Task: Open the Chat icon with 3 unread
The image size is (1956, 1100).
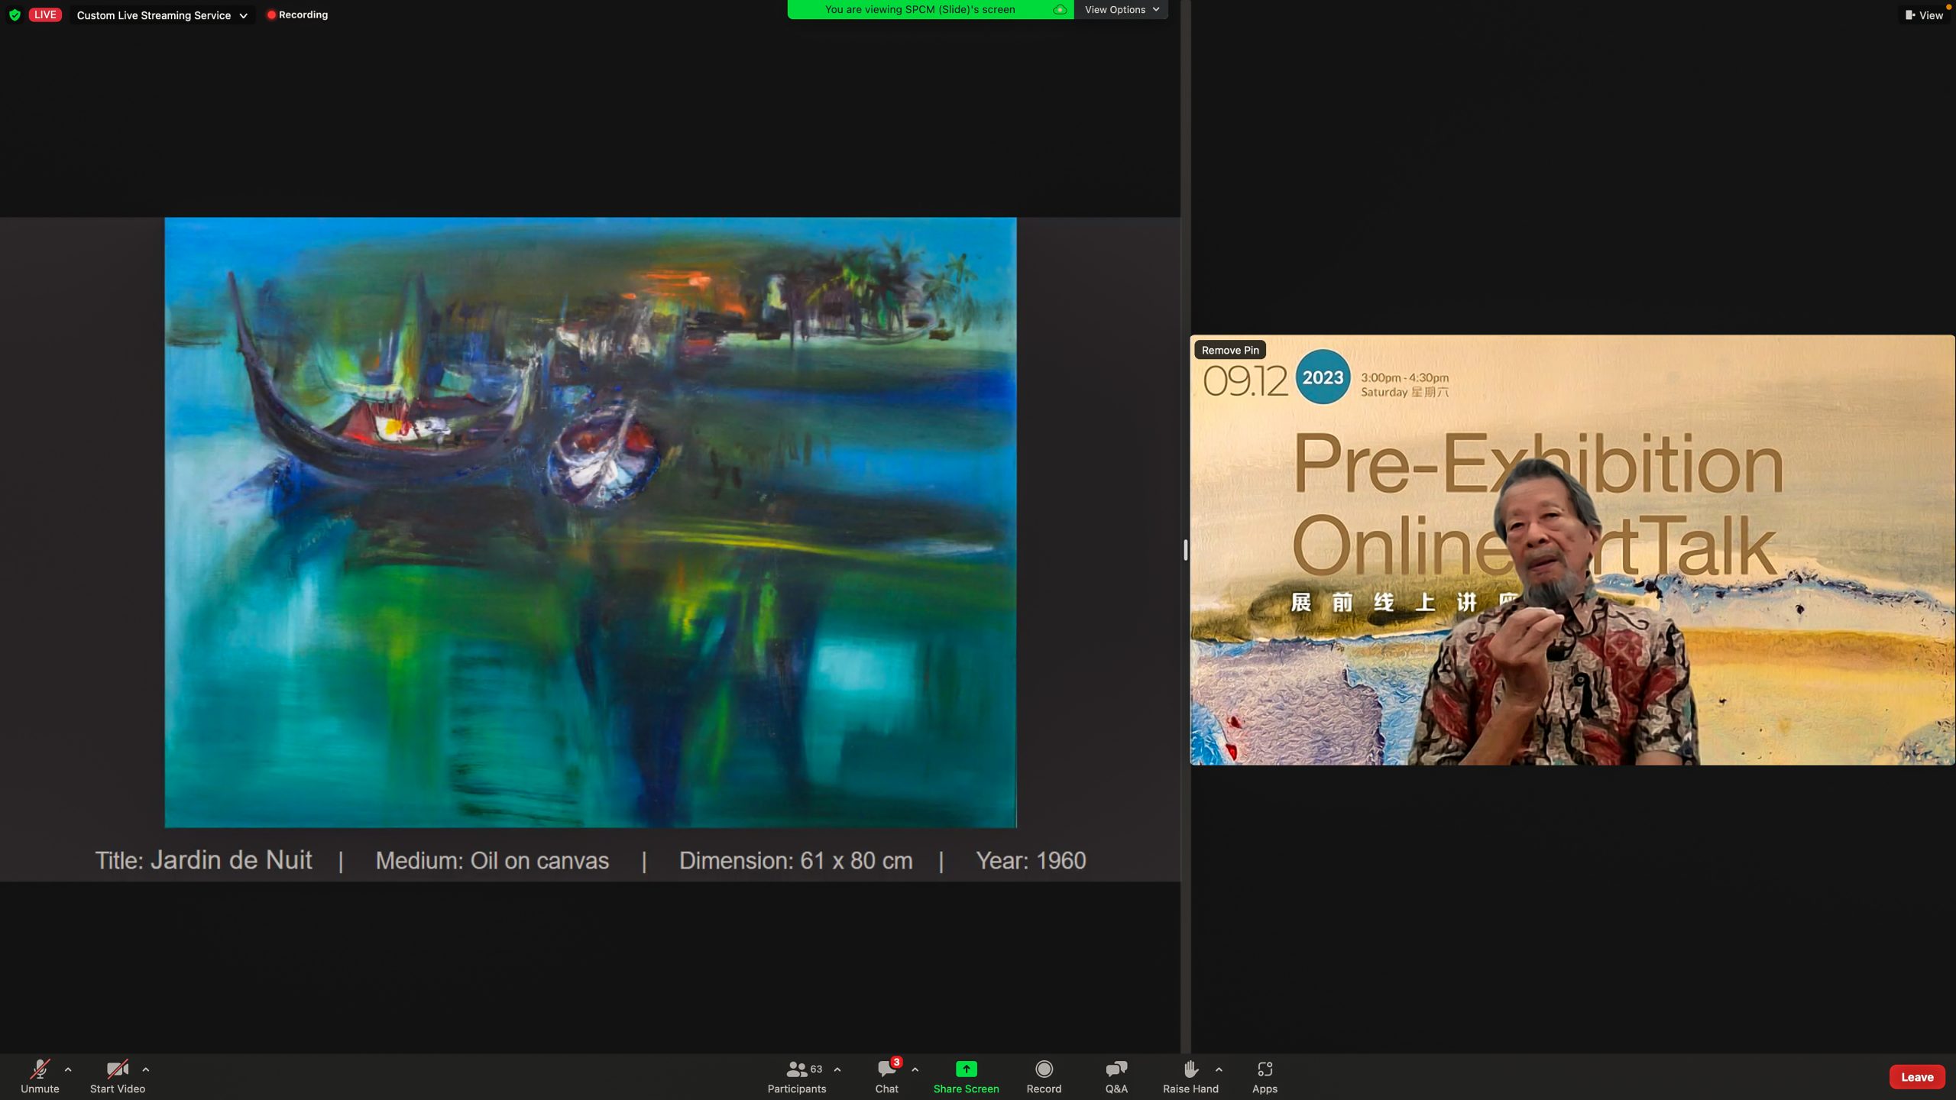Action: pos(887,1069)
